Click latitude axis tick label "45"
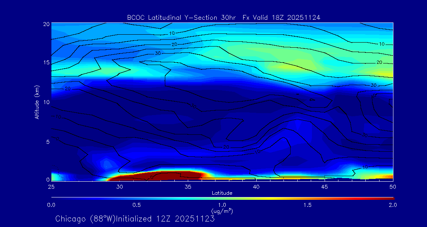This screenshot has width=427, height=227. [324, 186]
